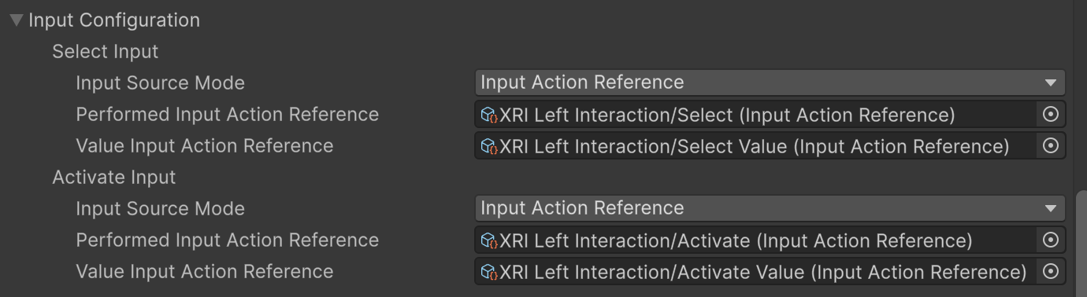Image resolution: width=1087 pixels, height=297 pixels.
Task: Open object picker for XRI Left Interaction/Select
Action: tap(1050, 115)
